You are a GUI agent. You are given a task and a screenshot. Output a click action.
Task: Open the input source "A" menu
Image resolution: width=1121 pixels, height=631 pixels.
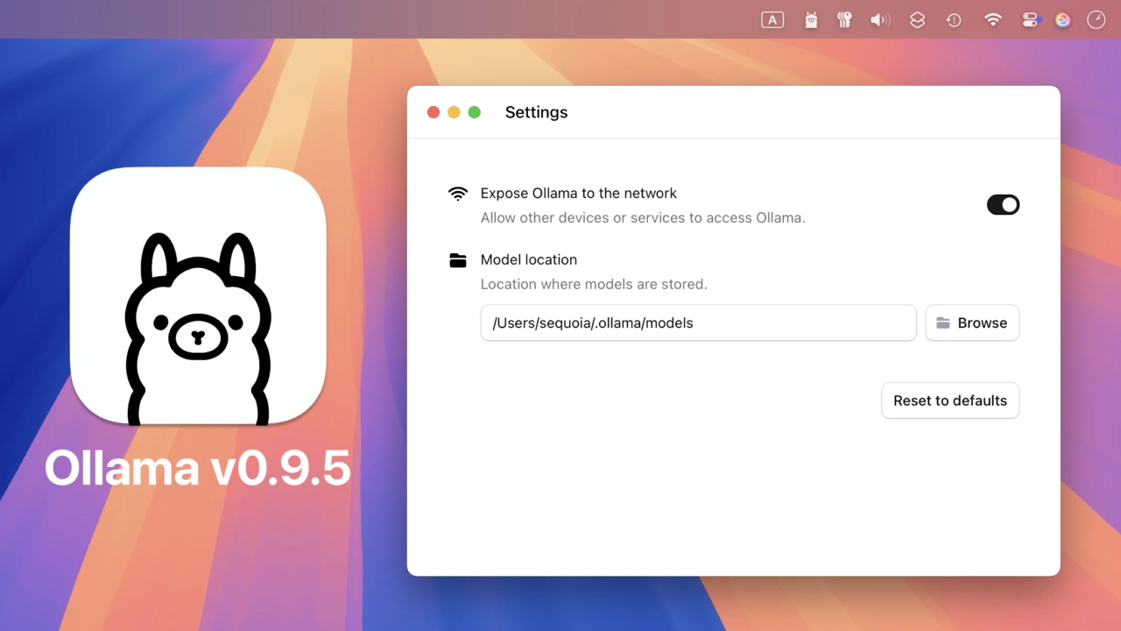[772, 20]
